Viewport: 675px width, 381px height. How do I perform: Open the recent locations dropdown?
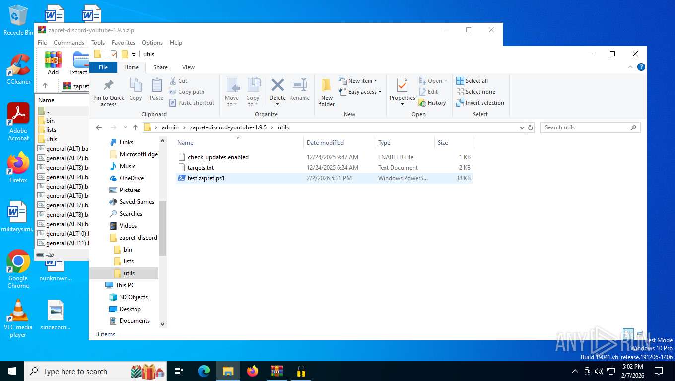[x=125, y=127]
